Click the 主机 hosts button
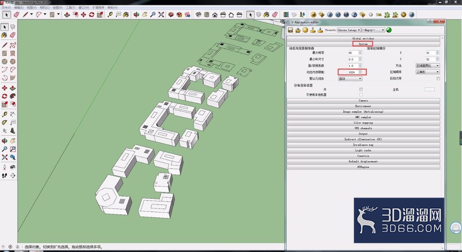462x252 pixels. pyautogui.click(x=430, y=90)
